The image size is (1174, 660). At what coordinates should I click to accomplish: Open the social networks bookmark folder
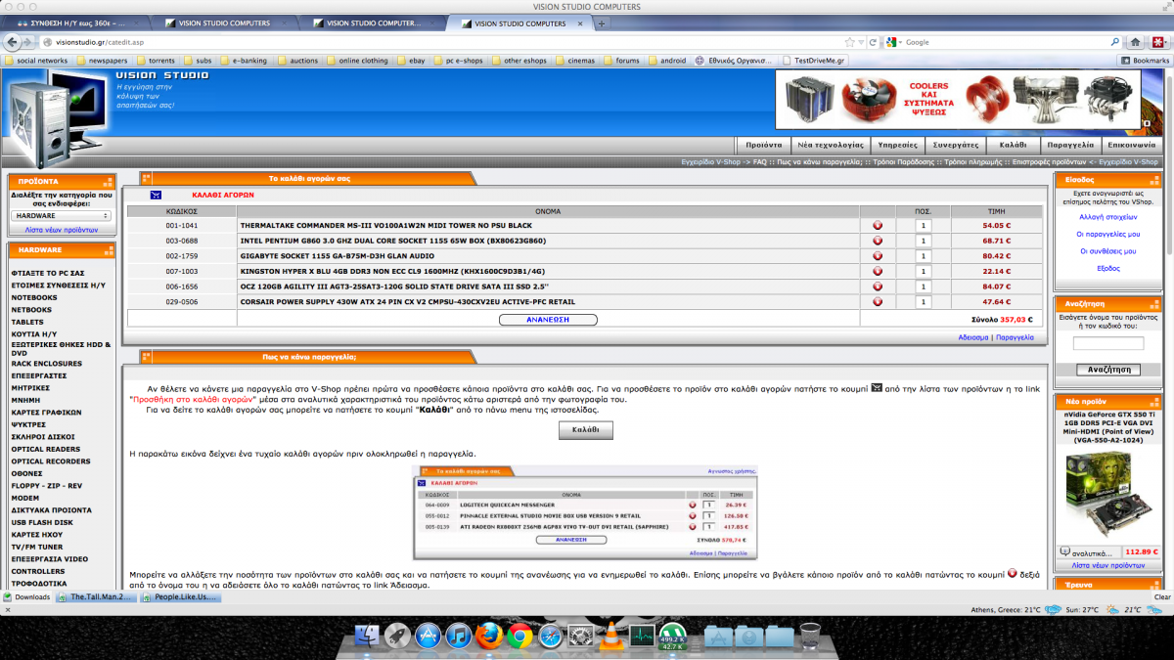[x=37, y=61]
